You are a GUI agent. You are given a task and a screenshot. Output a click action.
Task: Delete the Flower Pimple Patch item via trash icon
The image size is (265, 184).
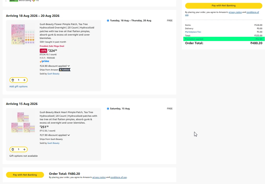pos(13,80)
